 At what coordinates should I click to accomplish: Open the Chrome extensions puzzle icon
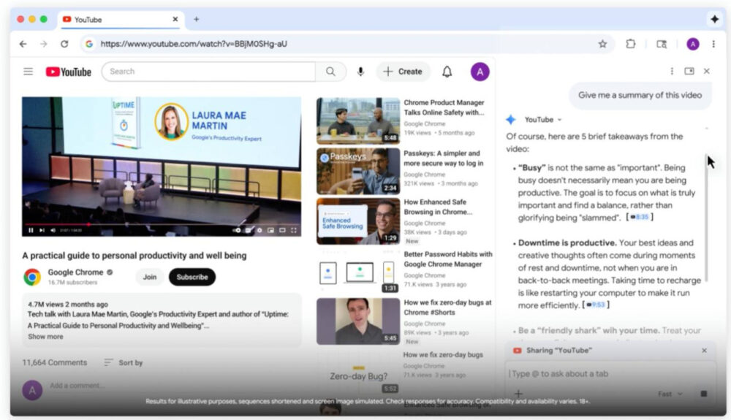point(630,44)
